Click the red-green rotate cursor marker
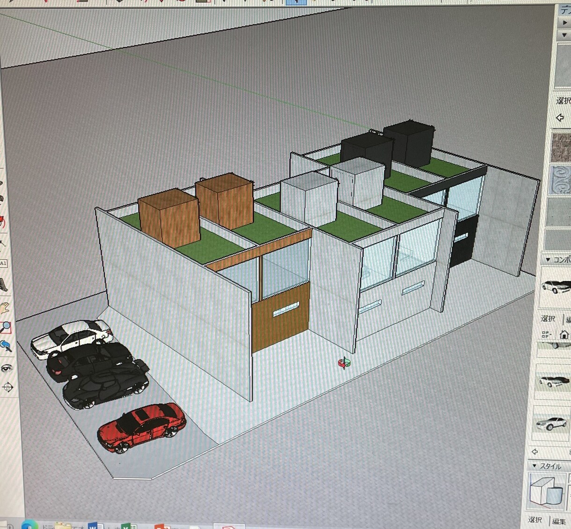This screenshot has width=571, height=529. [x=344, y=363]
